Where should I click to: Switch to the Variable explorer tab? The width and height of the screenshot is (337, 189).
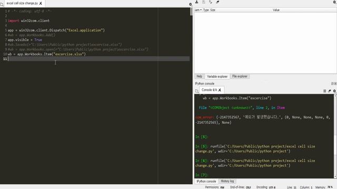click(x=217, y=76)
